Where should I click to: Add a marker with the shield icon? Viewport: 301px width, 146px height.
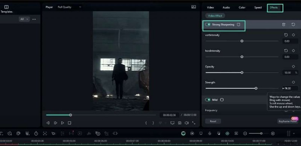coord(201,133)
